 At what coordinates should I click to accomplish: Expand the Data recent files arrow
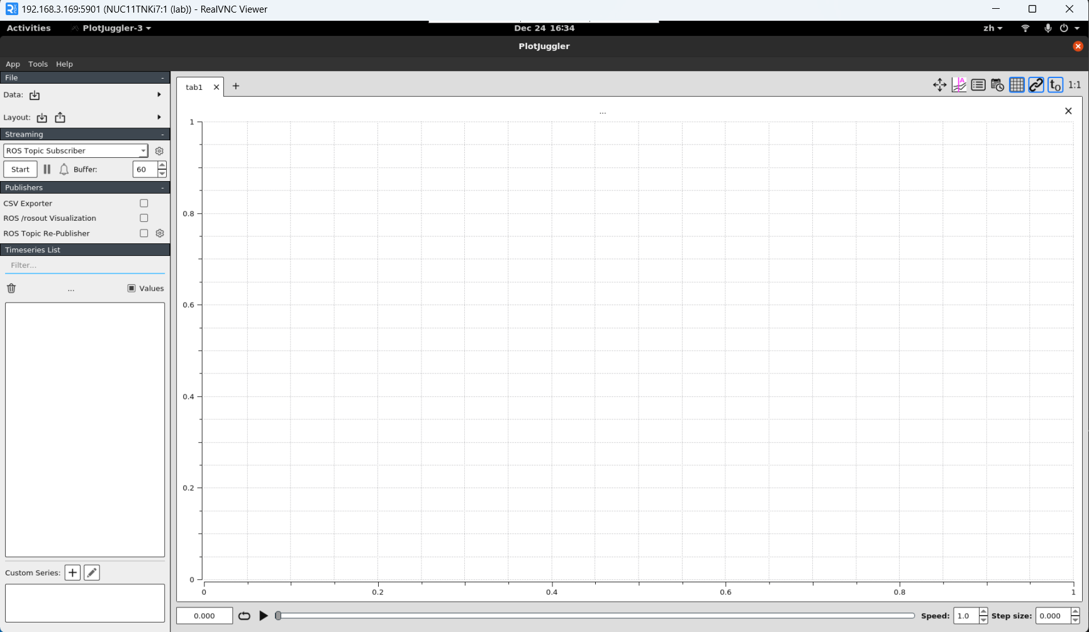(x=159, y=95)
